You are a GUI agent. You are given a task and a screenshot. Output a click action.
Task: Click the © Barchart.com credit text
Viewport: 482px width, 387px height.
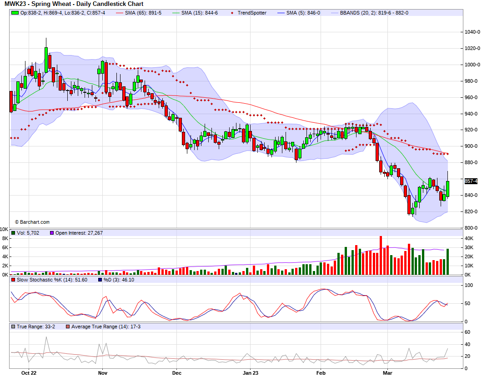[x=32, y=222]
